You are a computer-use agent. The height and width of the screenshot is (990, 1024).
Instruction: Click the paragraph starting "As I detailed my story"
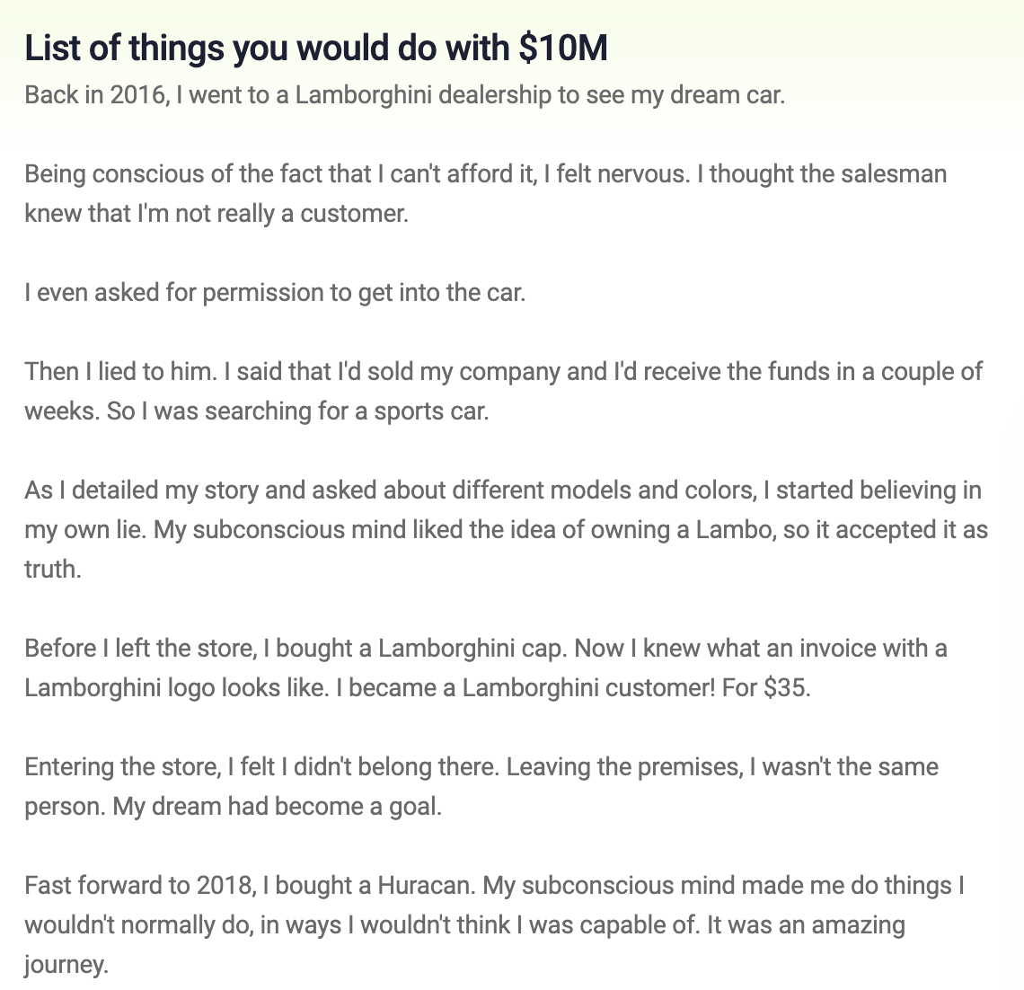tap(503, 529)
